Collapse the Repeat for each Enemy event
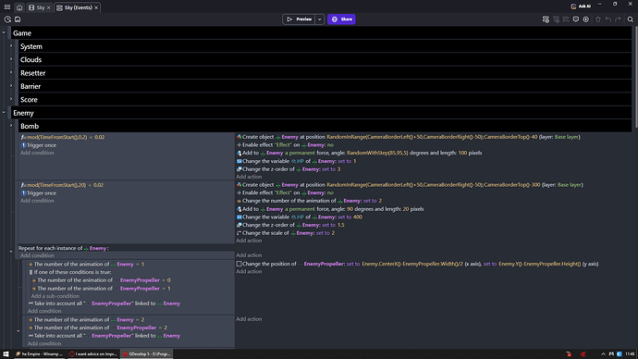The image size is (638, 359). click(x=11, y=252)
